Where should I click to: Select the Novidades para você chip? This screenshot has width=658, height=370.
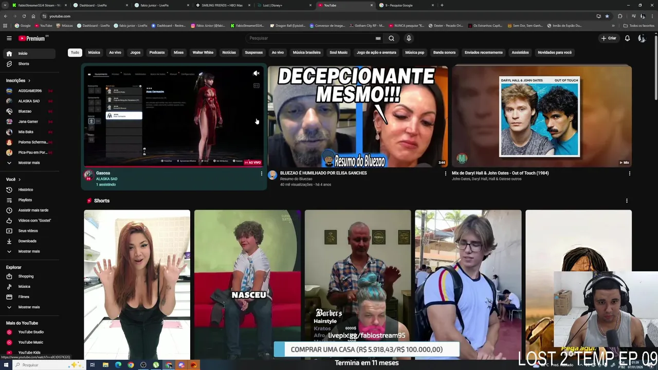pos(555,52)
